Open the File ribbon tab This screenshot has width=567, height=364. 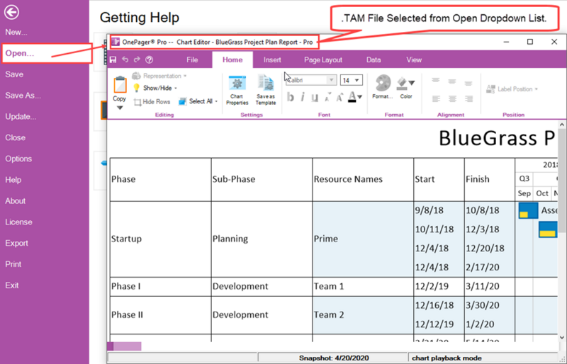[x=192, y=60]
